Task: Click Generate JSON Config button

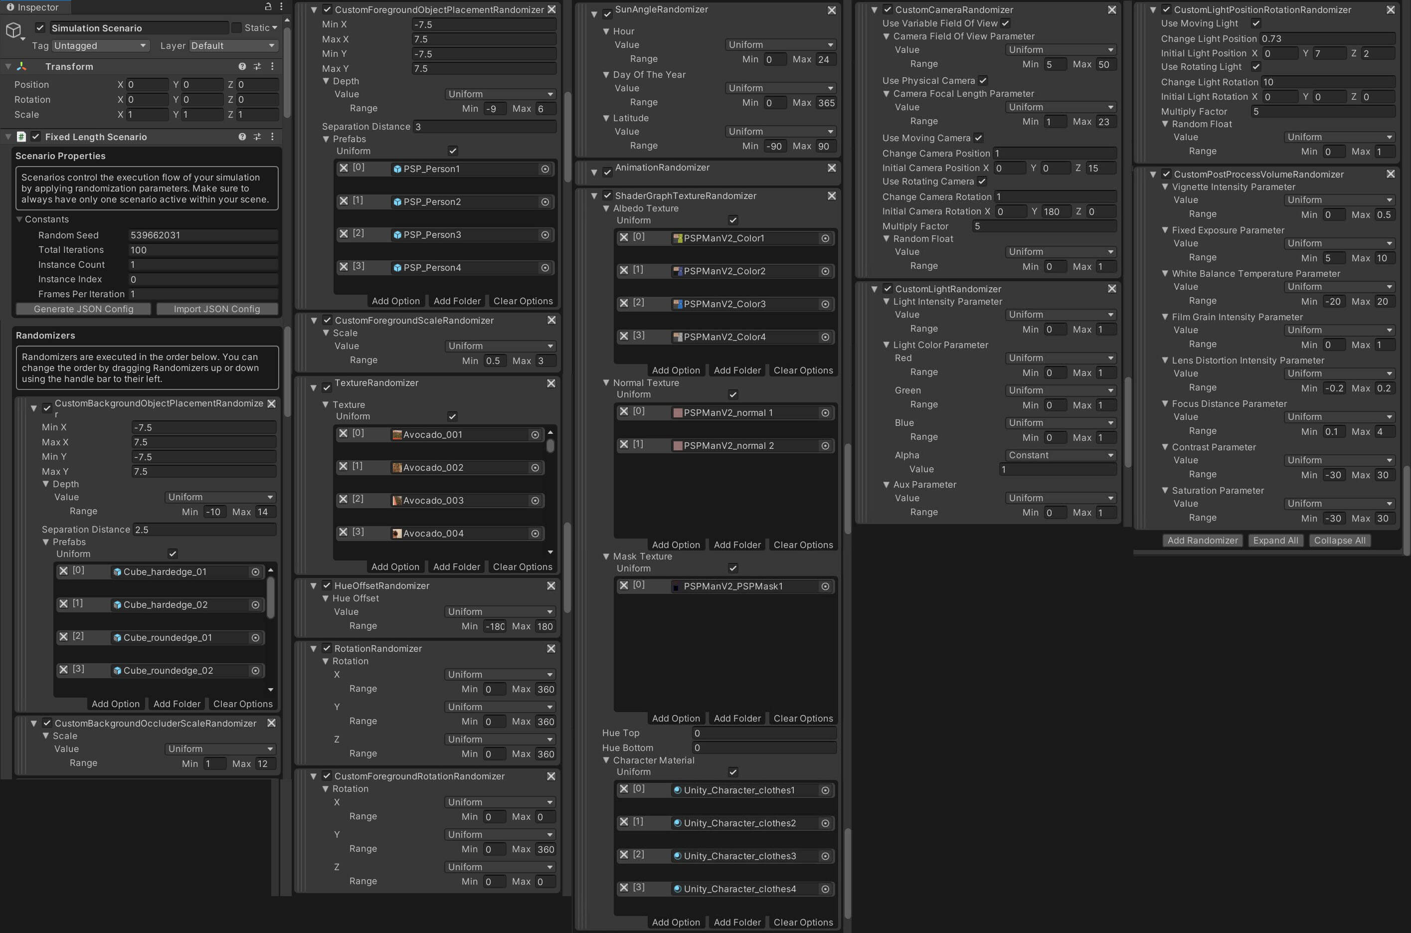Action: point(83,309)
